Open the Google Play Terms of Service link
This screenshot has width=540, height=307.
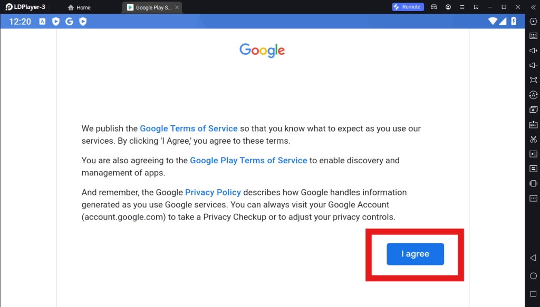248,161
